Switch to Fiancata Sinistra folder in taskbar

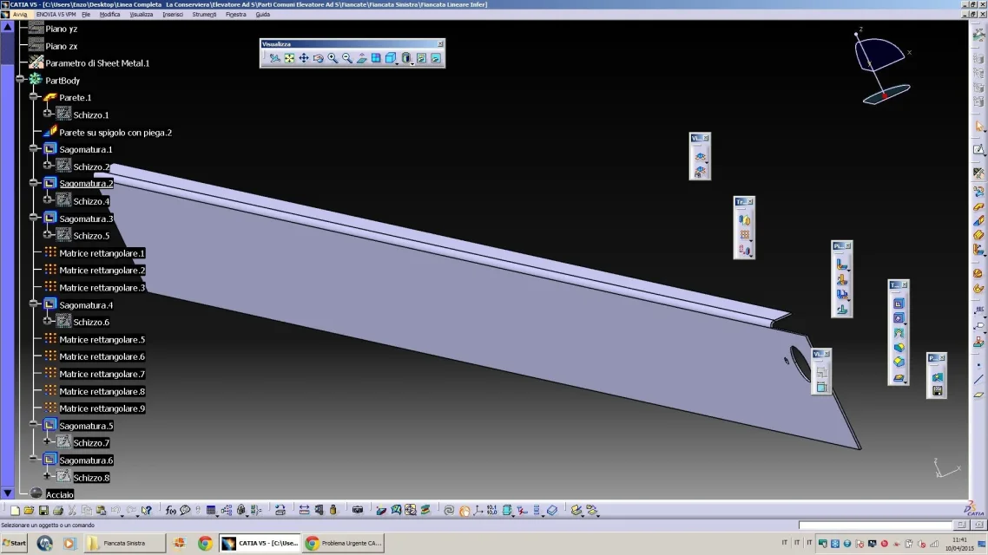click(125, 543)
